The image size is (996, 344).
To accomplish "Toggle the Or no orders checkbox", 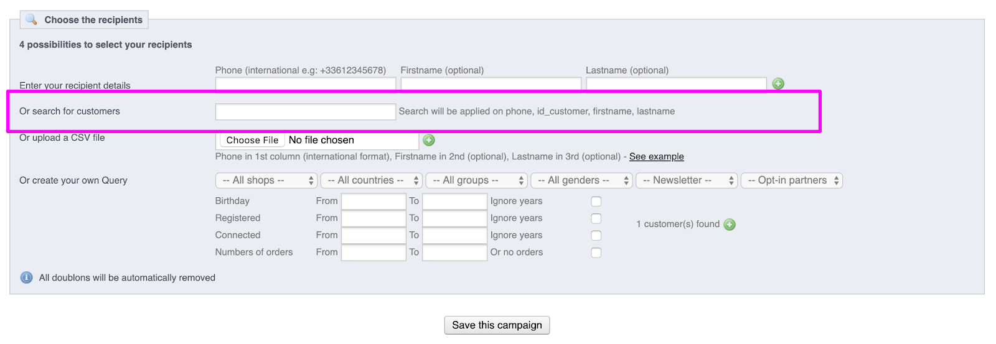I will [596, 253].
